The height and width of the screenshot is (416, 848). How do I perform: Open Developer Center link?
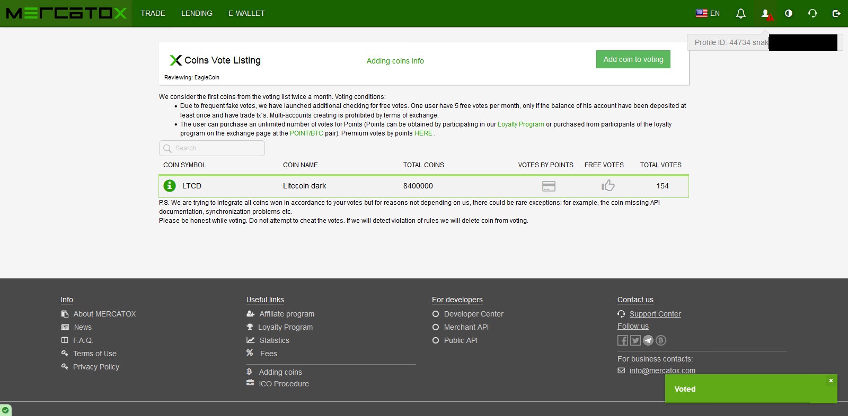474,314
